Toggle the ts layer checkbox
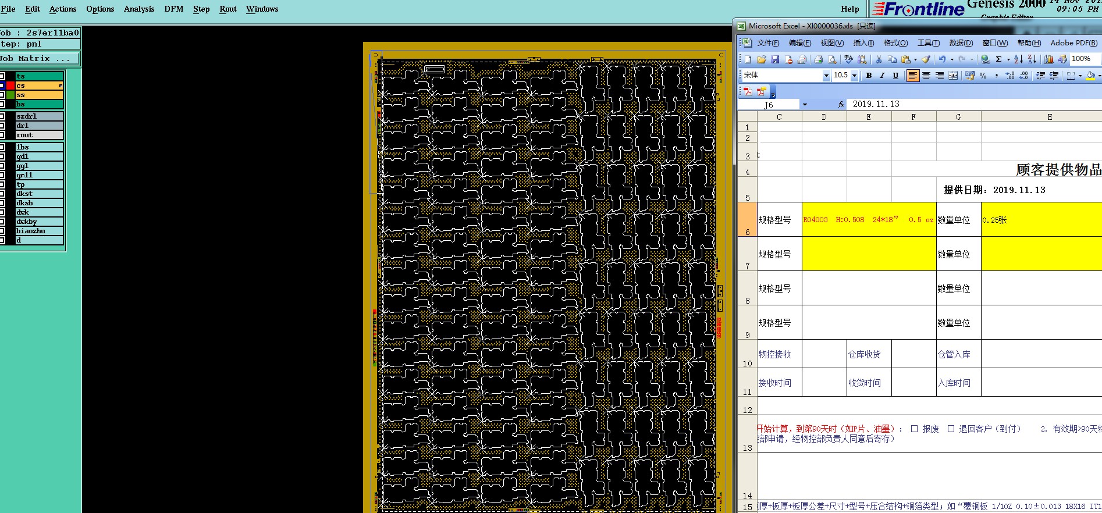 click(x=2, y=76)
